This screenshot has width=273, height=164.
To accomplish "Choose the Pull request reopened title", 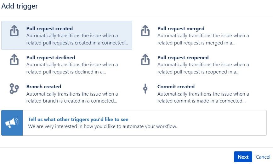I will pos(183,58).
